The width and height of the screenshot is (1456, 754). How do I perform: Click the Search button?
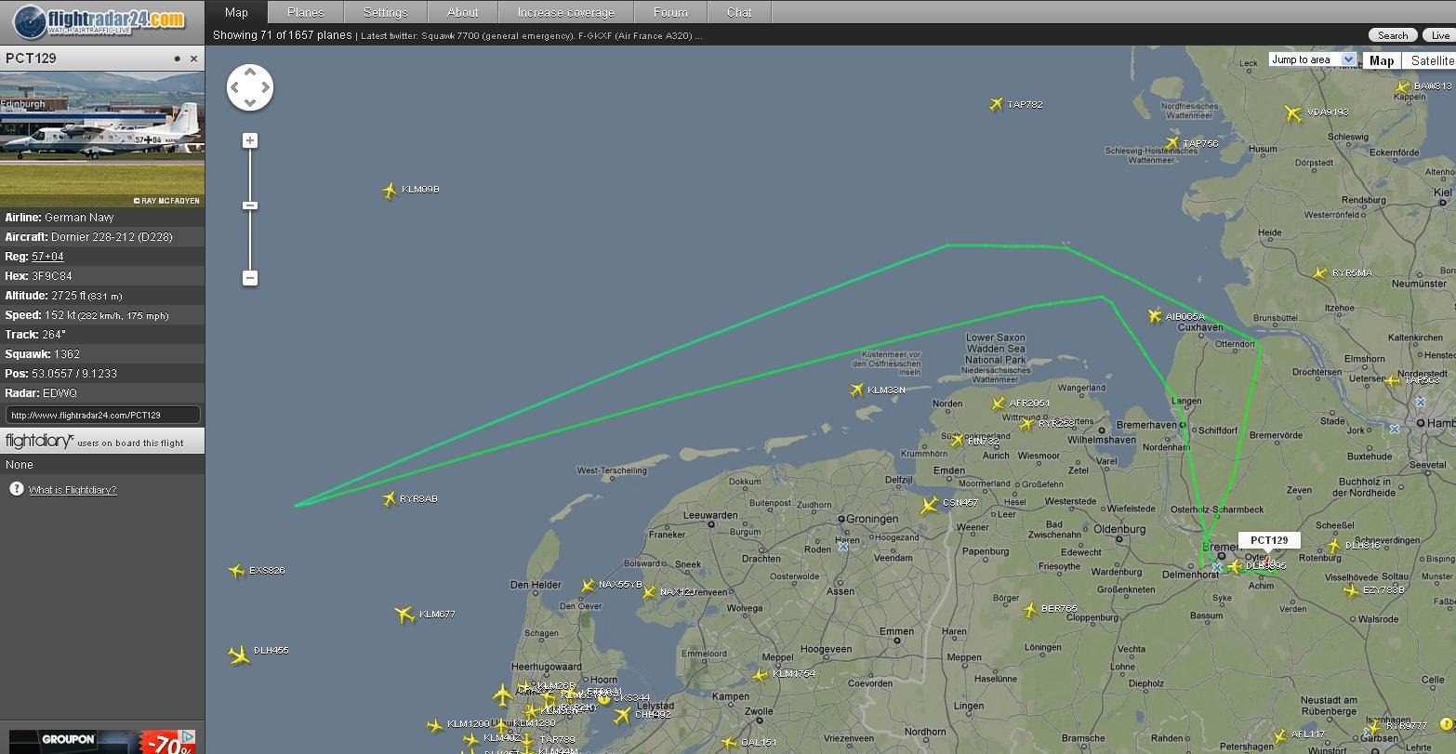pos(1392,35)
